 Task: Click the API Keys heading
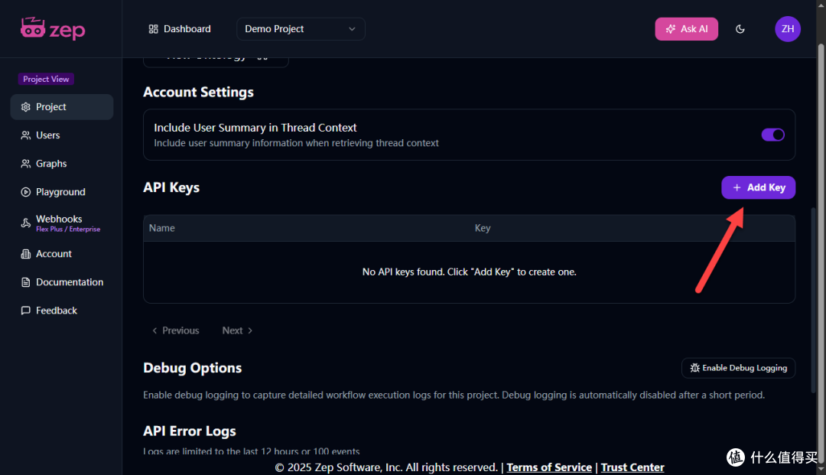(171, 187)
